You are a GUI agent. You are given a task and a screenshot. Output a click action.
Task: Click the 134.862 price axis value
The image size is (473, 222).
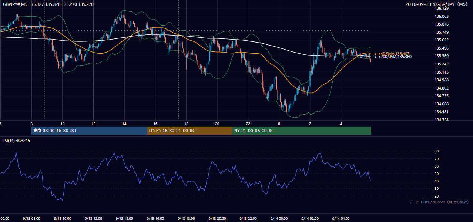442,88
